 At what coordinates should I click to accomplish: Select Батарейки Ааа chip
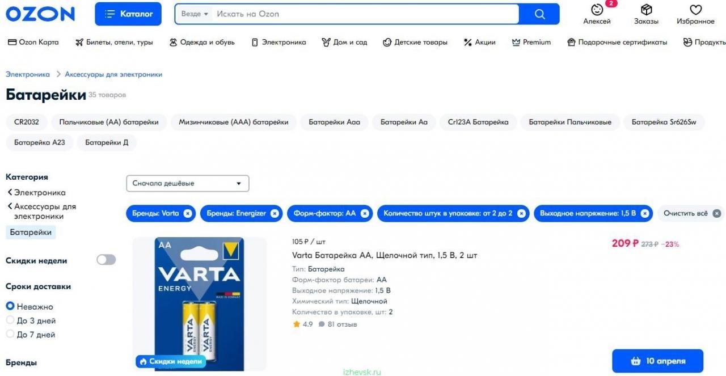pos(335,122)
